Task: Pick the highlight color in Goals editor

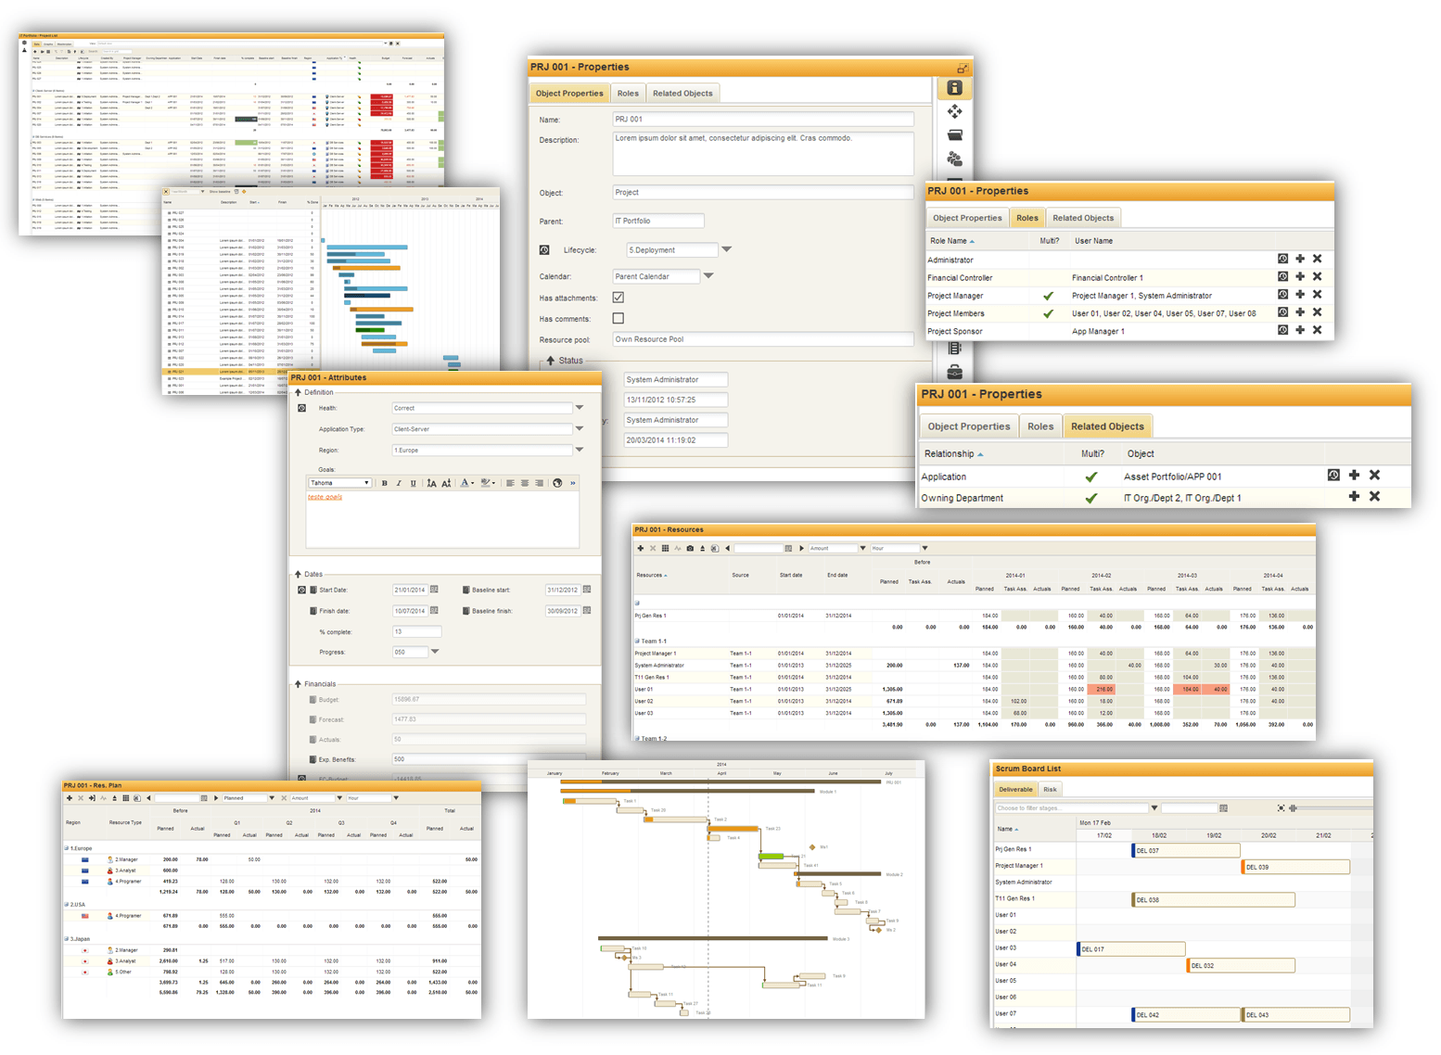Action: (487, 483)
